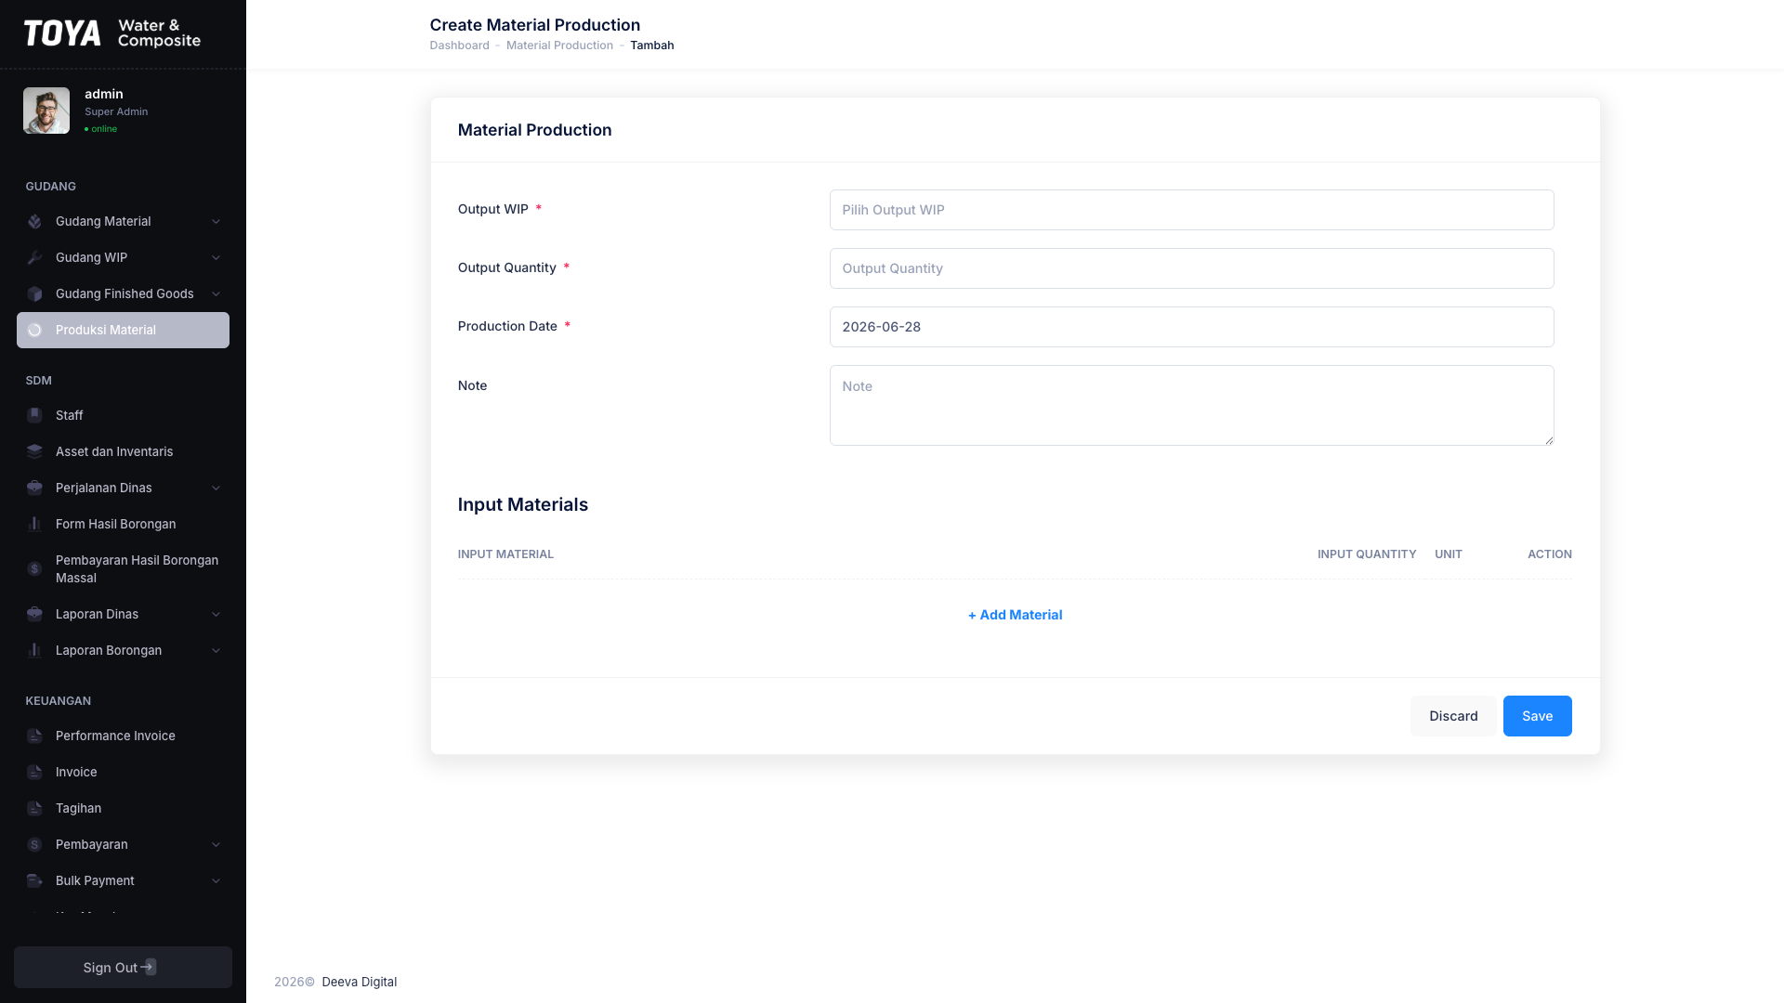Open Invoice menu item
This screenshot has height=1003, width=1784.
[x=123, y=772]
